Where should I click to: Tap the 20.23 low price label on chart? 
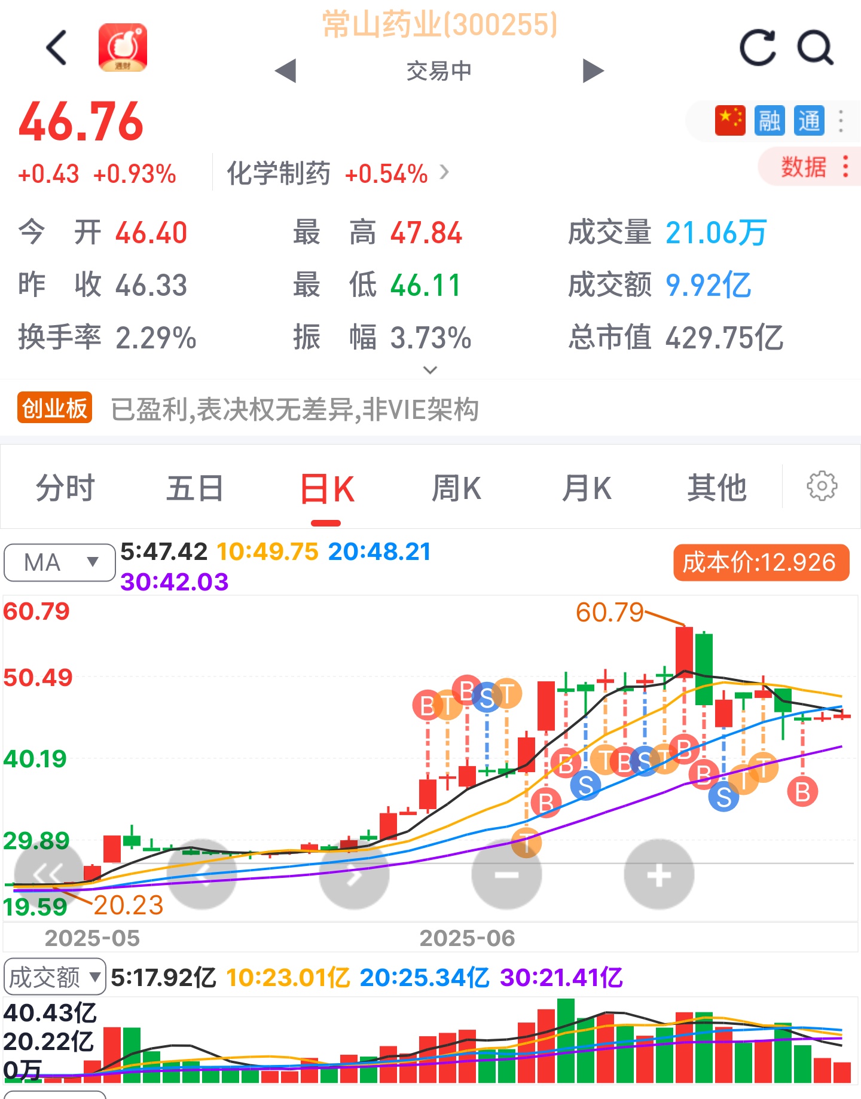(x=129, y=905)
